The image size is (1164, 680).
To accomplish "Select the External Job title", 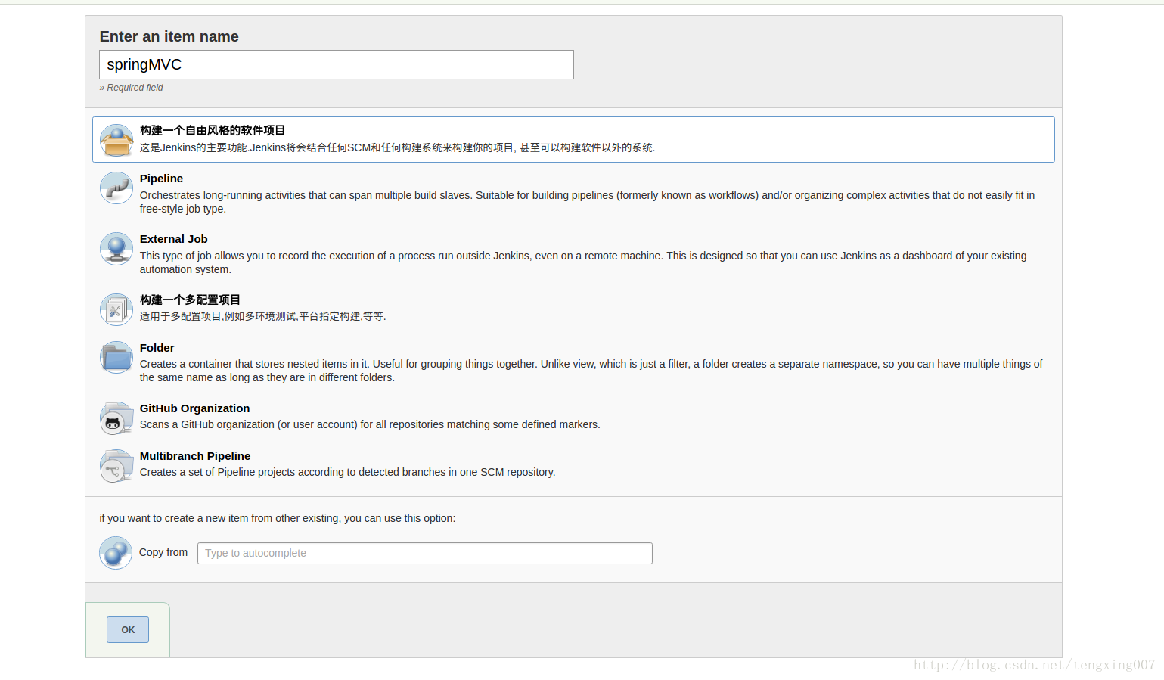I will pyautogui.click(x=173, y=239).
